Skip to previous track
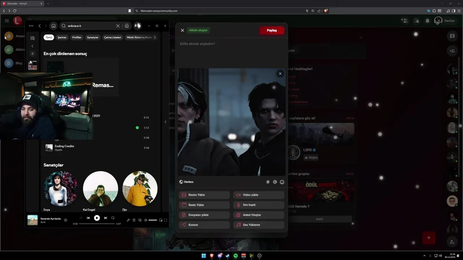 [x=88, y=218]
